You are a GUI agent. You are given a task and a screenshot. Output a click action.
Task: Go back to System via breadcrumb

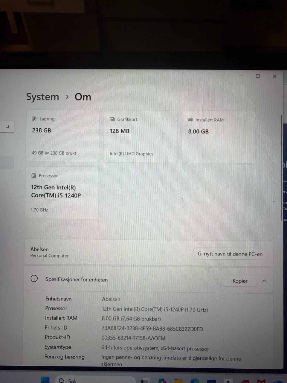coord(42,97)
